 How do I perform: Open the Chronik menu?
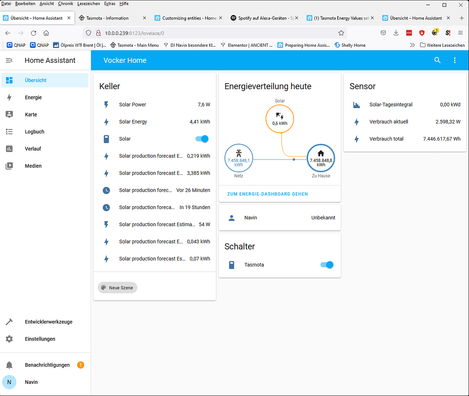pyautogui.click(x=65, y=4)
